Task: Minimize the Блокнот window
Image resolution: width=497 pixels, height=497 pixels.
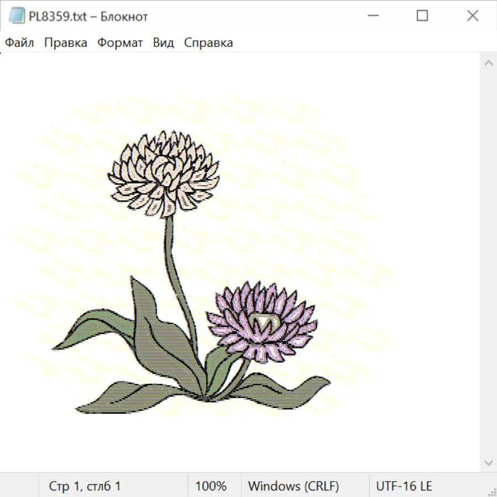Action: coord(372,16)
